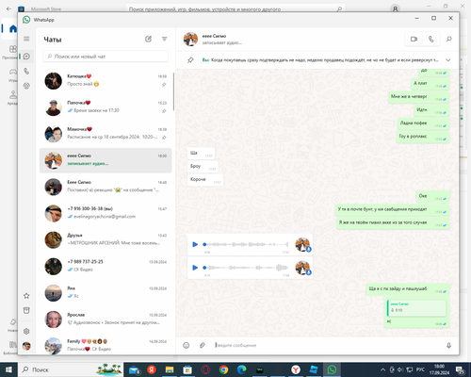Click the contact name in the chat header
The width and height of the screenshot is (471, 377).
click(x=214, y=36)
